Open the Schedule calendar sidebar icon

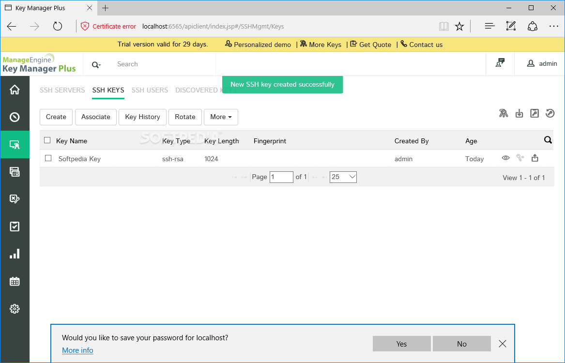(x=15, y=281)
